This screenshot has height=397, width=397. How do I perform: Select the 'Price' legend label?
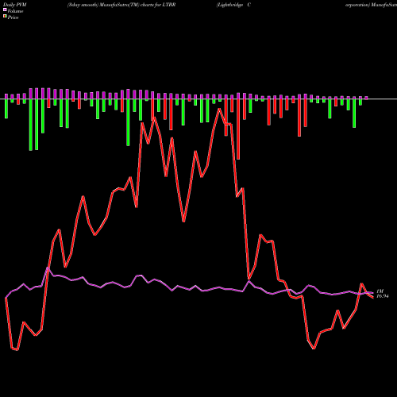tap(13, 17)
